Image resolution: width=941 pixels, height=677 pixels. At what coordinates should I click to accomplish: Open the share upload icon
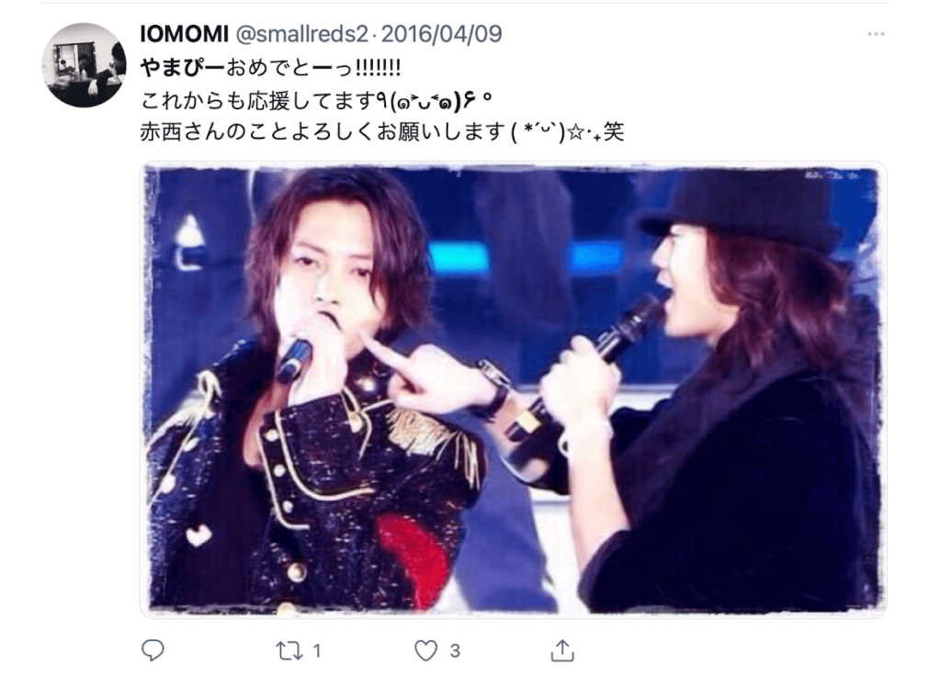(562, 650)
